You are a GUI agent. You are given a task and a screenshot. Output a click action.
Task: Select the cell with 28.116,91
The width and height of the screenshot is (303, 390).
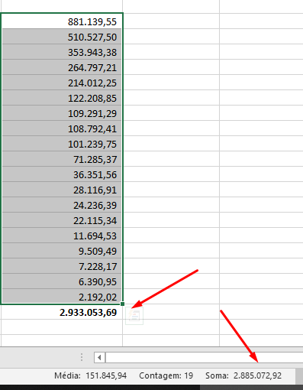click(x=62, y=190)
